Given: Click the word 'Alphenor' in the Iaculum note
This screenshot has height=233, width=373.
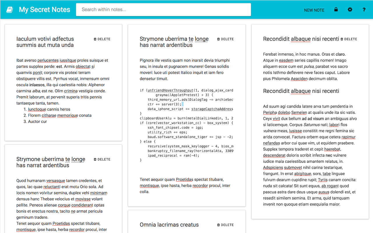Looking at the screenshot, I should click(x=96, y=85).
